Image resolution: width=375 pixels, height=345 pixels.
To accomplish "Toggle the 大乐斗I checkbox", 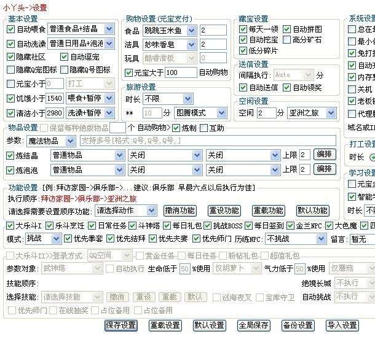I will tap(10, 225).
